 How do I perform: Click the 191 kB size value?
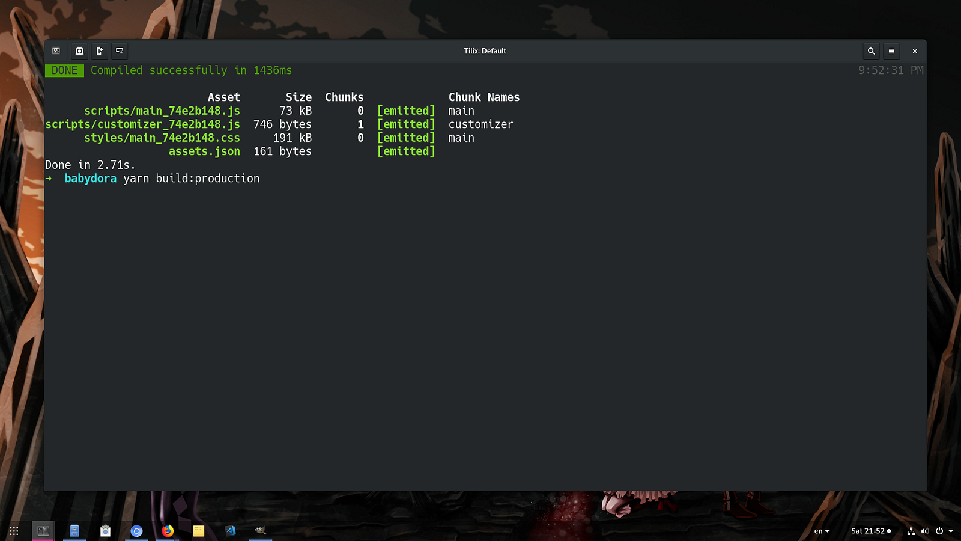coord(293,138)
